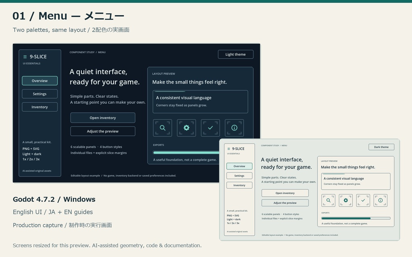
Task: Click Adjust the preview in dark window
Action: click(103, 131)
